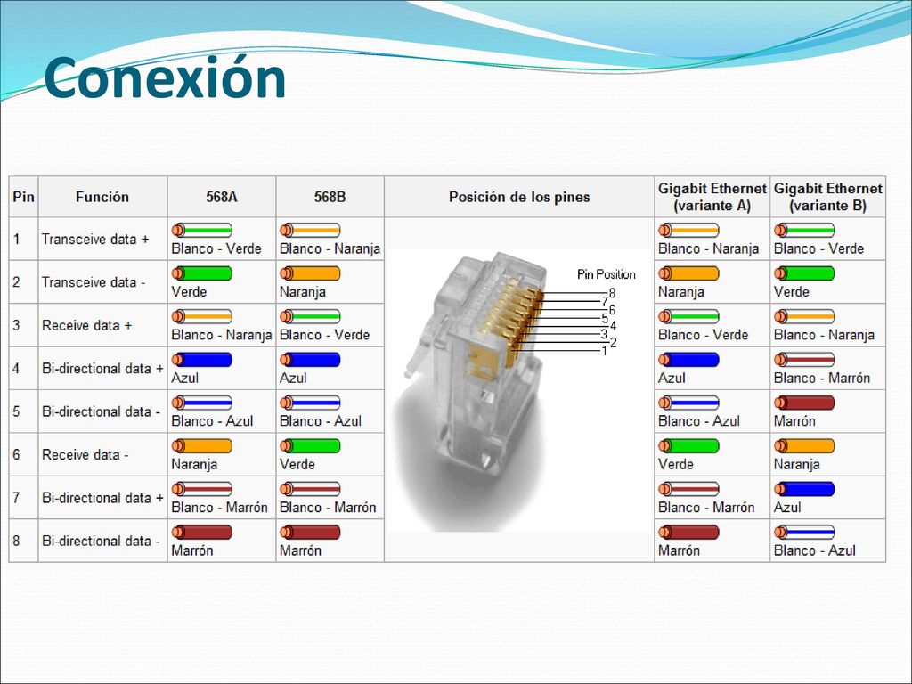Click orange wire icon, variante B pin 6

[804, 445]
